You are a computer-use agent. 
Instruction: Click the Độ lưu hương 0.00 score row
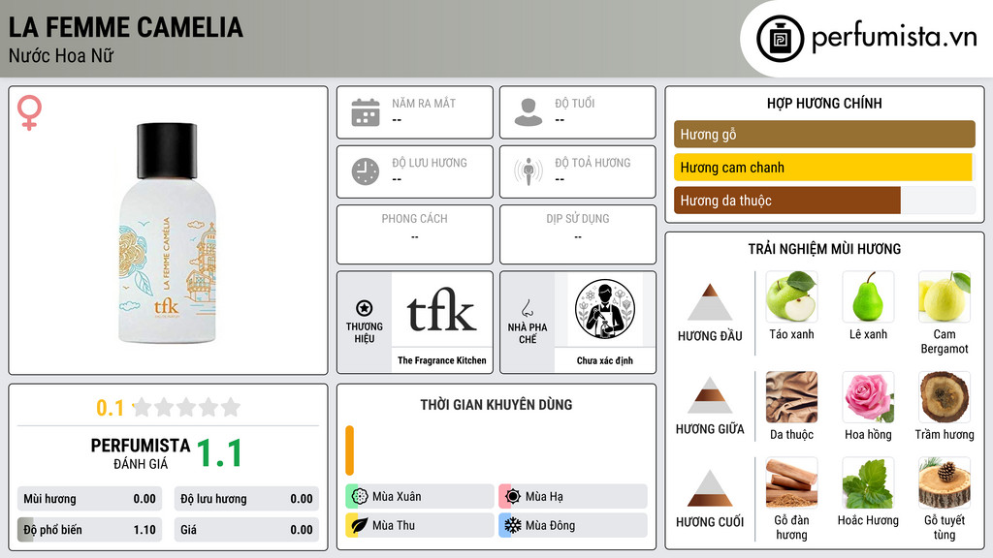tap(246, 499)
